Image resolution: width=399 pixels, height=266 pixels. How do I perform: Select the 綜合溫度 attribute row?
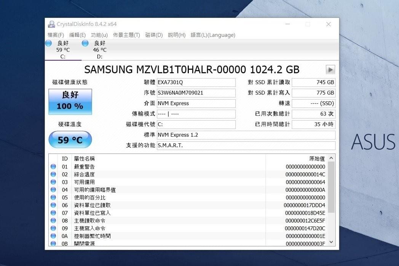coord(188,174)
